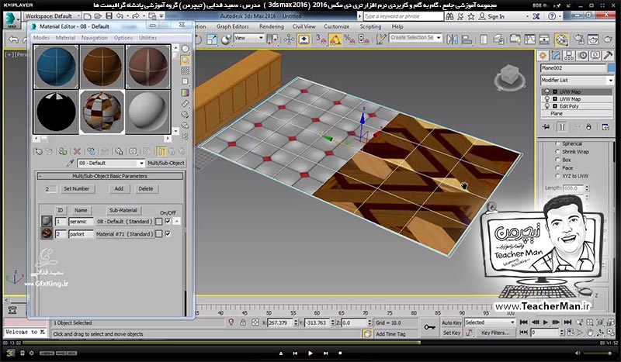Image resolution: width=621 pixels, height=362 pixels.
Task: Click Put to Library icon
Action: click(x=119, y=151)
